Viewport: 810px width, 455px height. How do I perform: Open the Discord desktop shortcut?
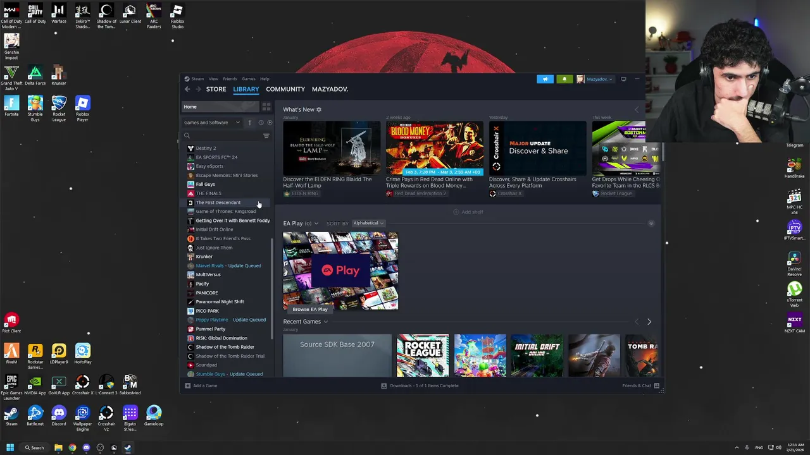pos(59,416)
